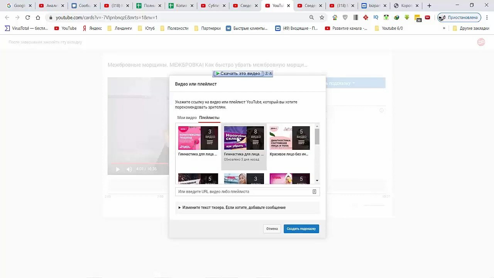The image size is (494, 278).
Task: Open Развитие канала bookmark
Action: tap(346, 28)
